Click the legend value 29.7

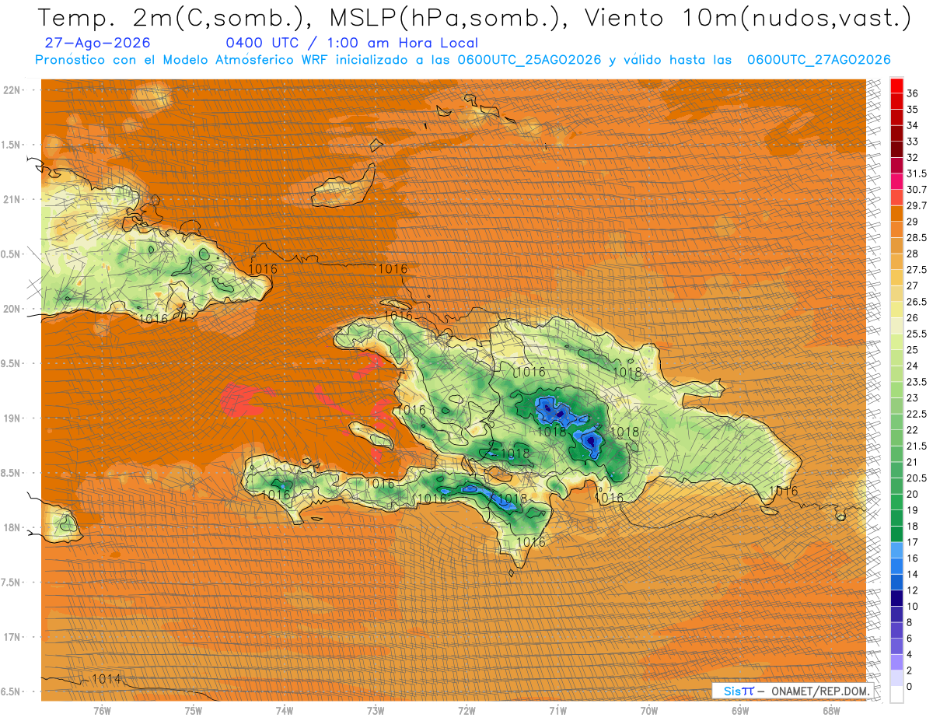[x=916, y=205]
